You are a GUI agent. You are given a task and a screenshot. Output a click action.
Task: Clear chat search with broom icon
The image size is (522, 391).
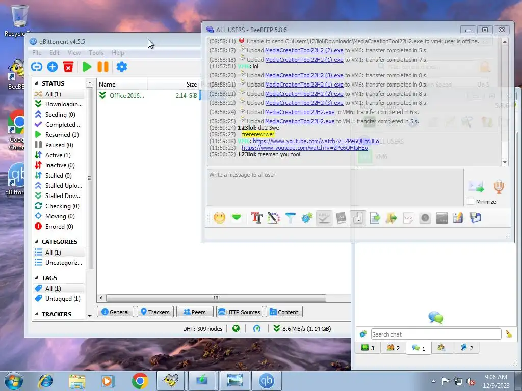coord(509,334)
